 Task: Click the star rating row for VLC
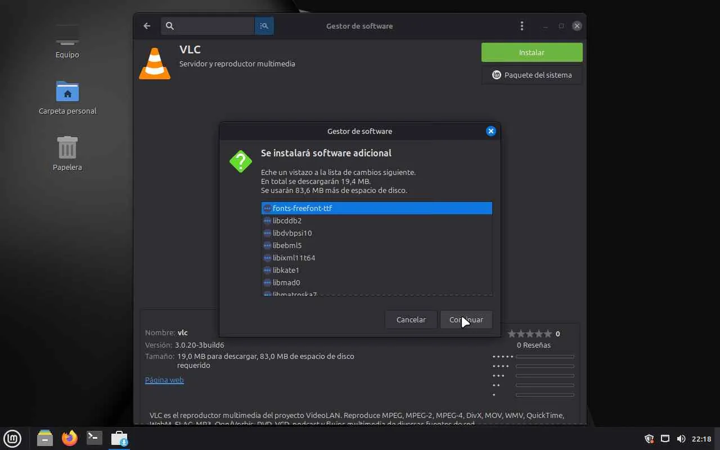[x=529, y=334]
